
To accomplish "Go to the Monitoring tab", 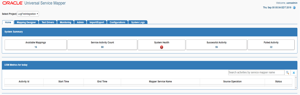I will tap(65, 22).
